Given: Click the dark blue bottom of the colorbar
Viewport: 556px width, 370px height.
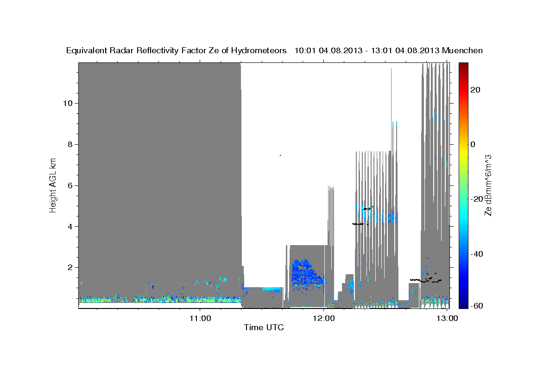Looking at the screenshot, I should 463,303.
